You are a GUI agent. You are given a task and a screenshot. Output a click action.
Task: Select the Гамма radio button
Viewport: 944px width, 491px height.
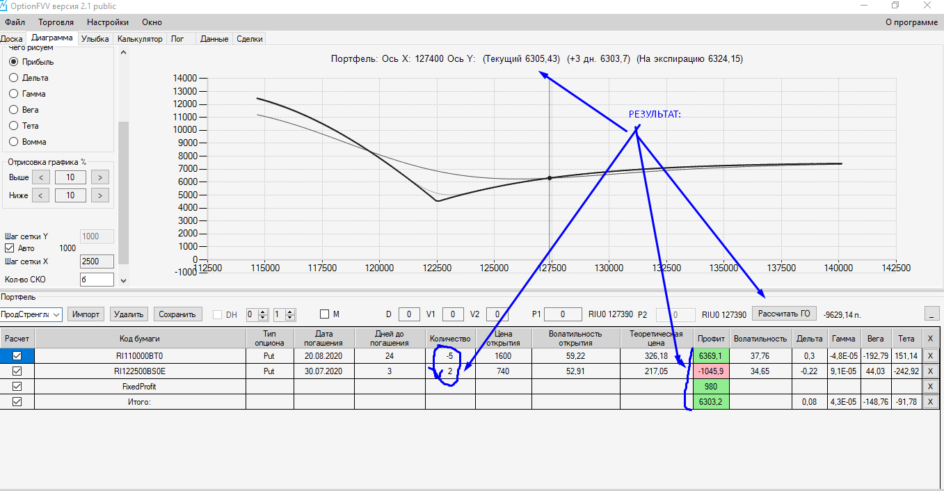(14, 94)
